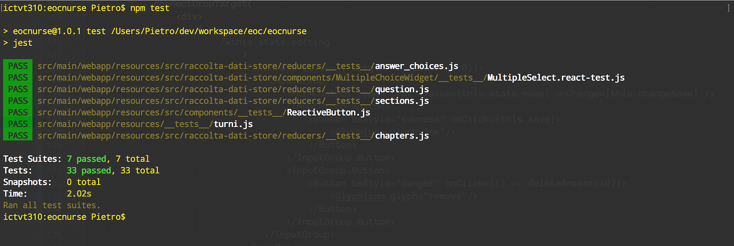Click the PASS badge beside chapters.js
The width and height of the screenshot is (734, 246).
(x=18, y=136)
